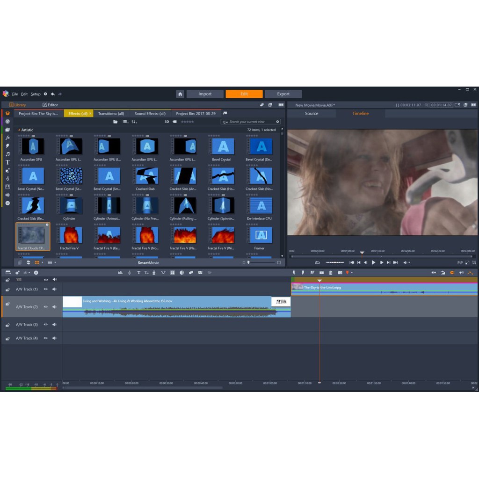Click the Export button

coord(283,94)
